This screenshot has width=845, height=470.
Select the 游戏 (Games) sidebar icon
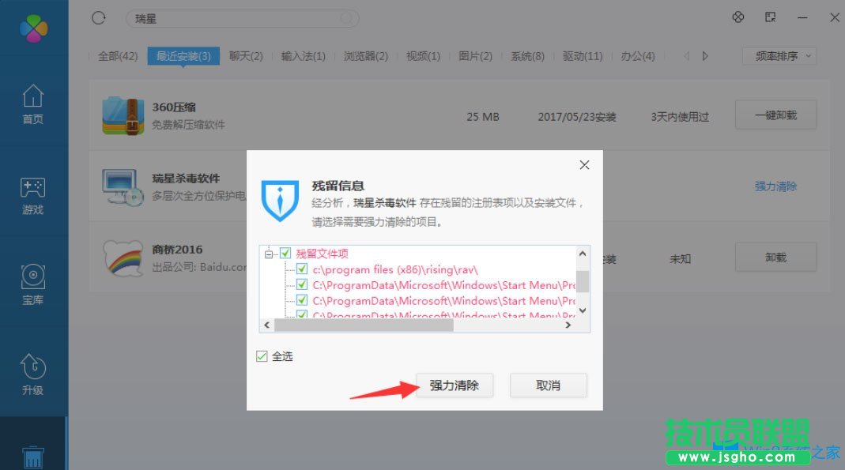point(32,194)
